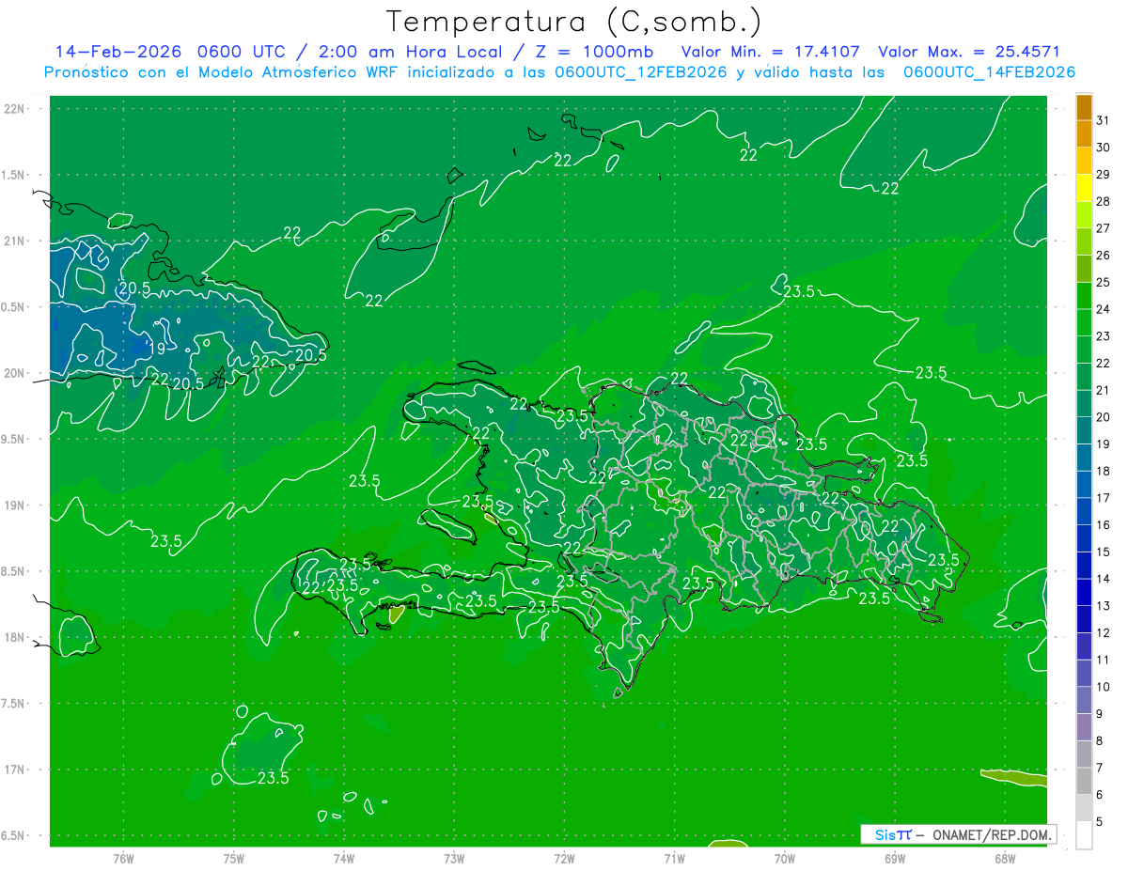Click the 71W longitude axis label
Screen dimensions: 1128x871
point(674,858)
